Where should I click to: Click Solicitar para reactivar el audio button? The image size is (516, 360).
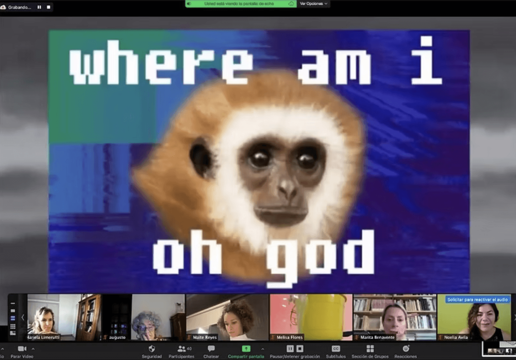[477, 299]
